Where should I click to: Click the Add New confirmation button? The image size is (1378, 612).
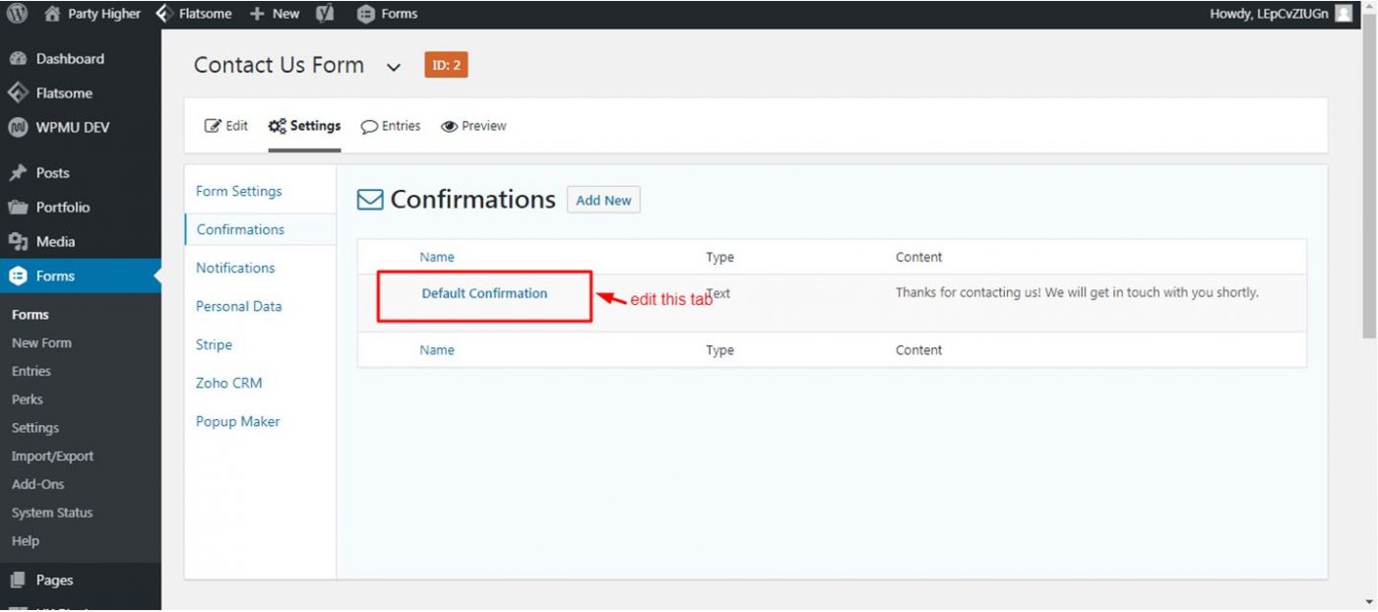pos(603,200)
